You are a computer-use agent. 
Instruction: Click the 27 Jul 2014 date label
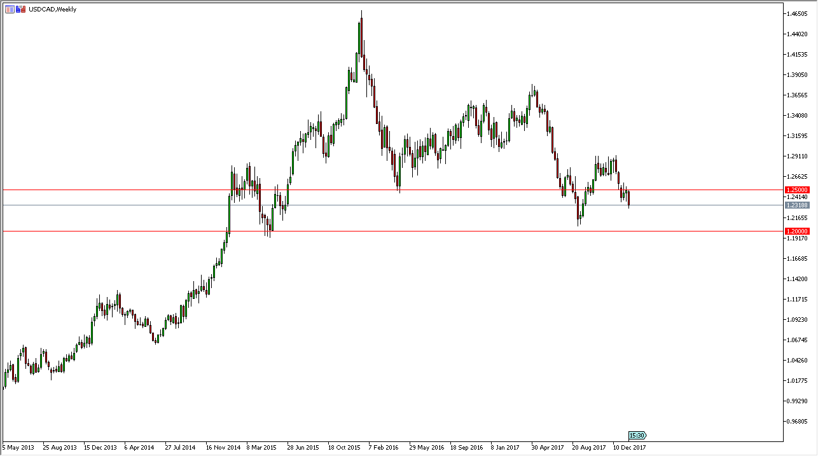(x=181, y=447)
